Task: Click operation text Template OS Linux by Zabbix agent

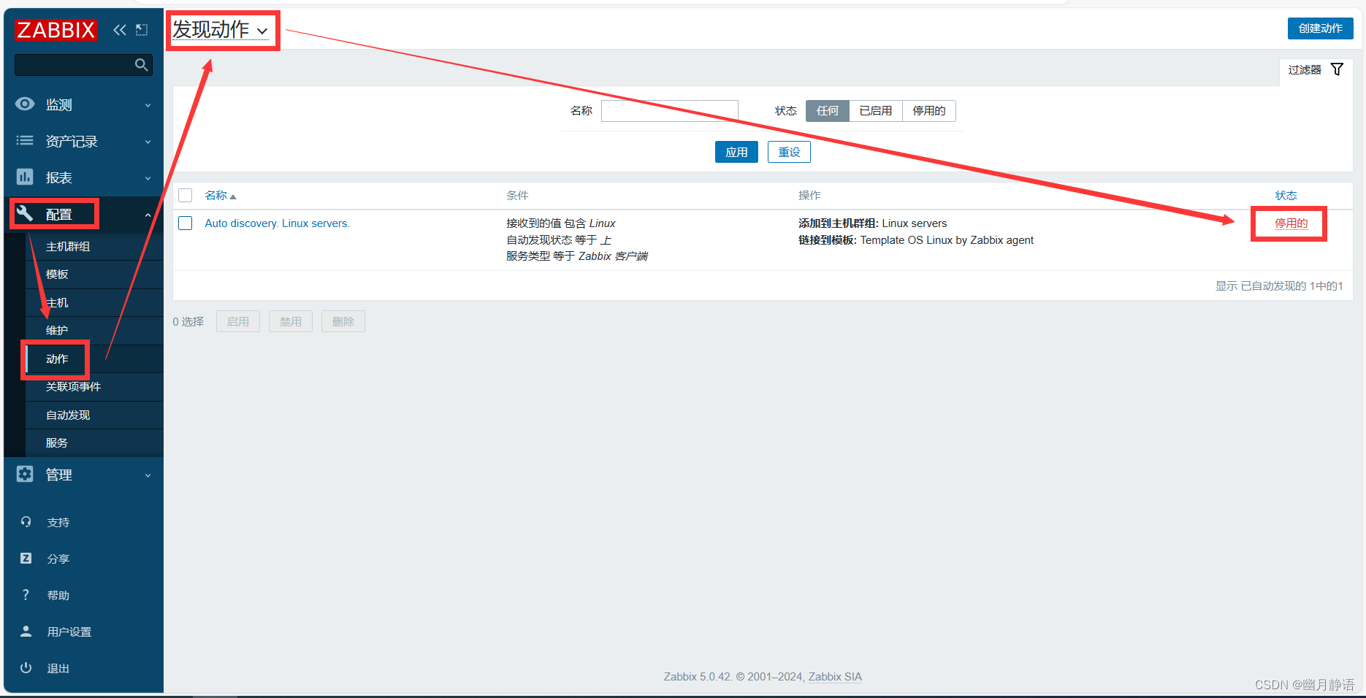Action: (x=947, y=240)
